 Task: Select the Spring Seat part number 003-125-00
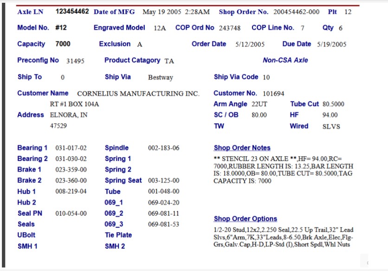click(x=163, y=181)
